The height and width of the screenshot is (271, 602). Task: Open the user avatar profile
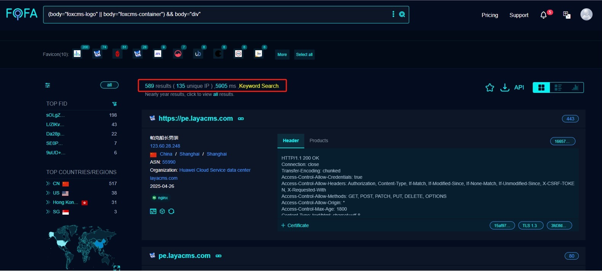[x=586, y=14]
